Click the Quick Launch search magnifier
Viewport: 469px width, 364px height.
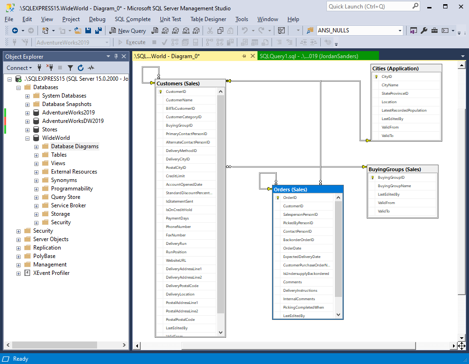(415, 6)
